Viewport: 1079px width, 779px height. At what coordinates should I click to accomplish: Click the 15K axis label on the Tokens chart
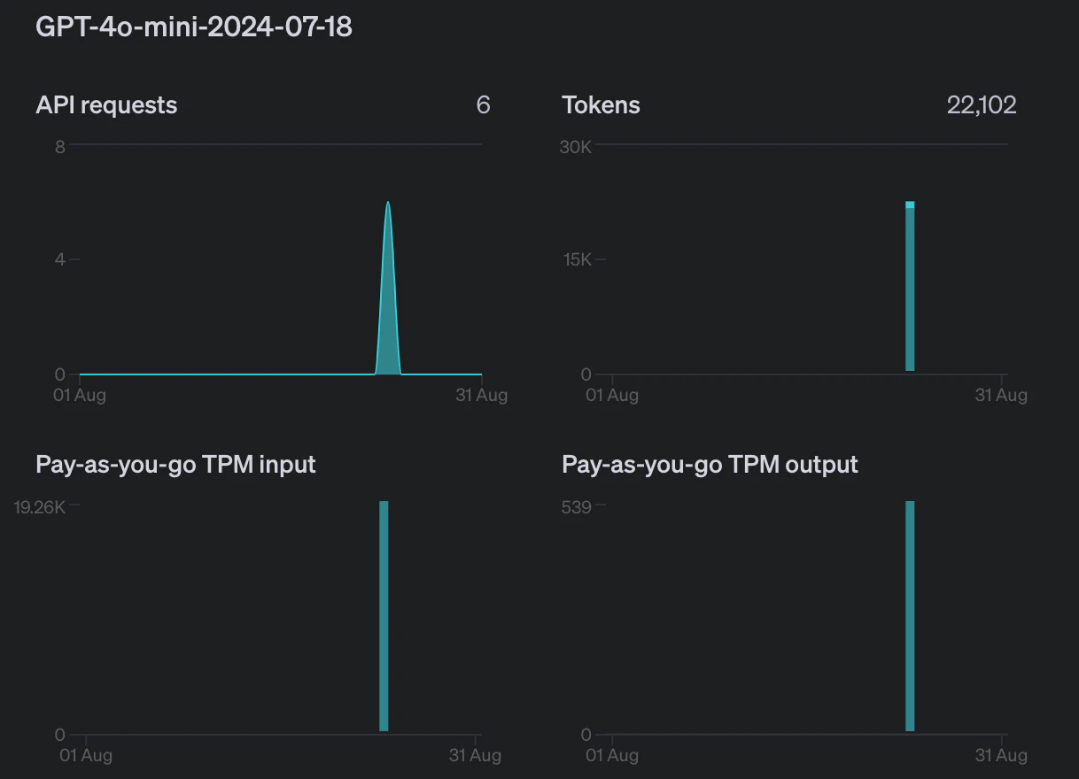[x=576, y=260]
